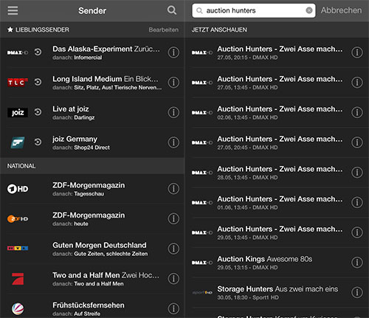Image resolution: width=369 pixels, height=318 pixels.
Task: Restart icon beside Live at joiz
Action: click(x=38, y=112)
